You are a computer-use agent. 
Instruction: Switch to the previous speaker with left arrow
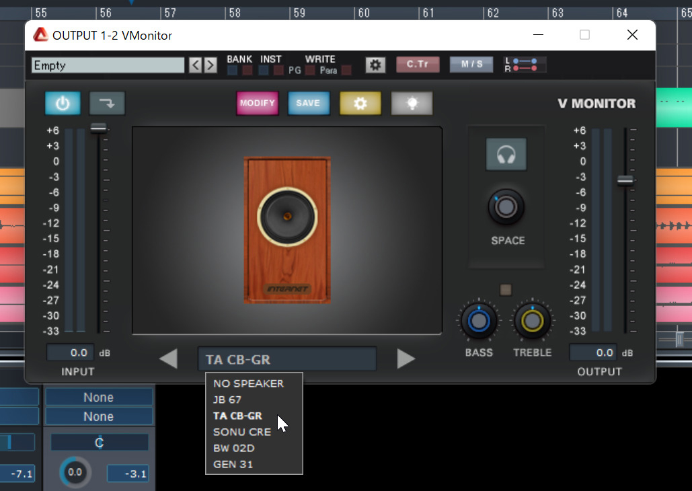coord(168,359)
